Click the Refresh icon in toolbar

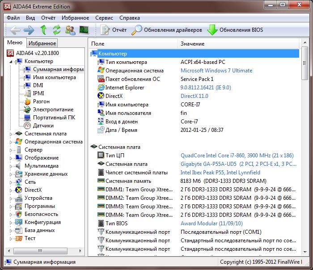click(56, 30)
